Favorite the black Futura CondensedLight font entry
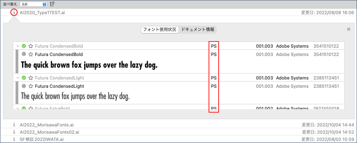Screen dimensions: 357x143 31,86
